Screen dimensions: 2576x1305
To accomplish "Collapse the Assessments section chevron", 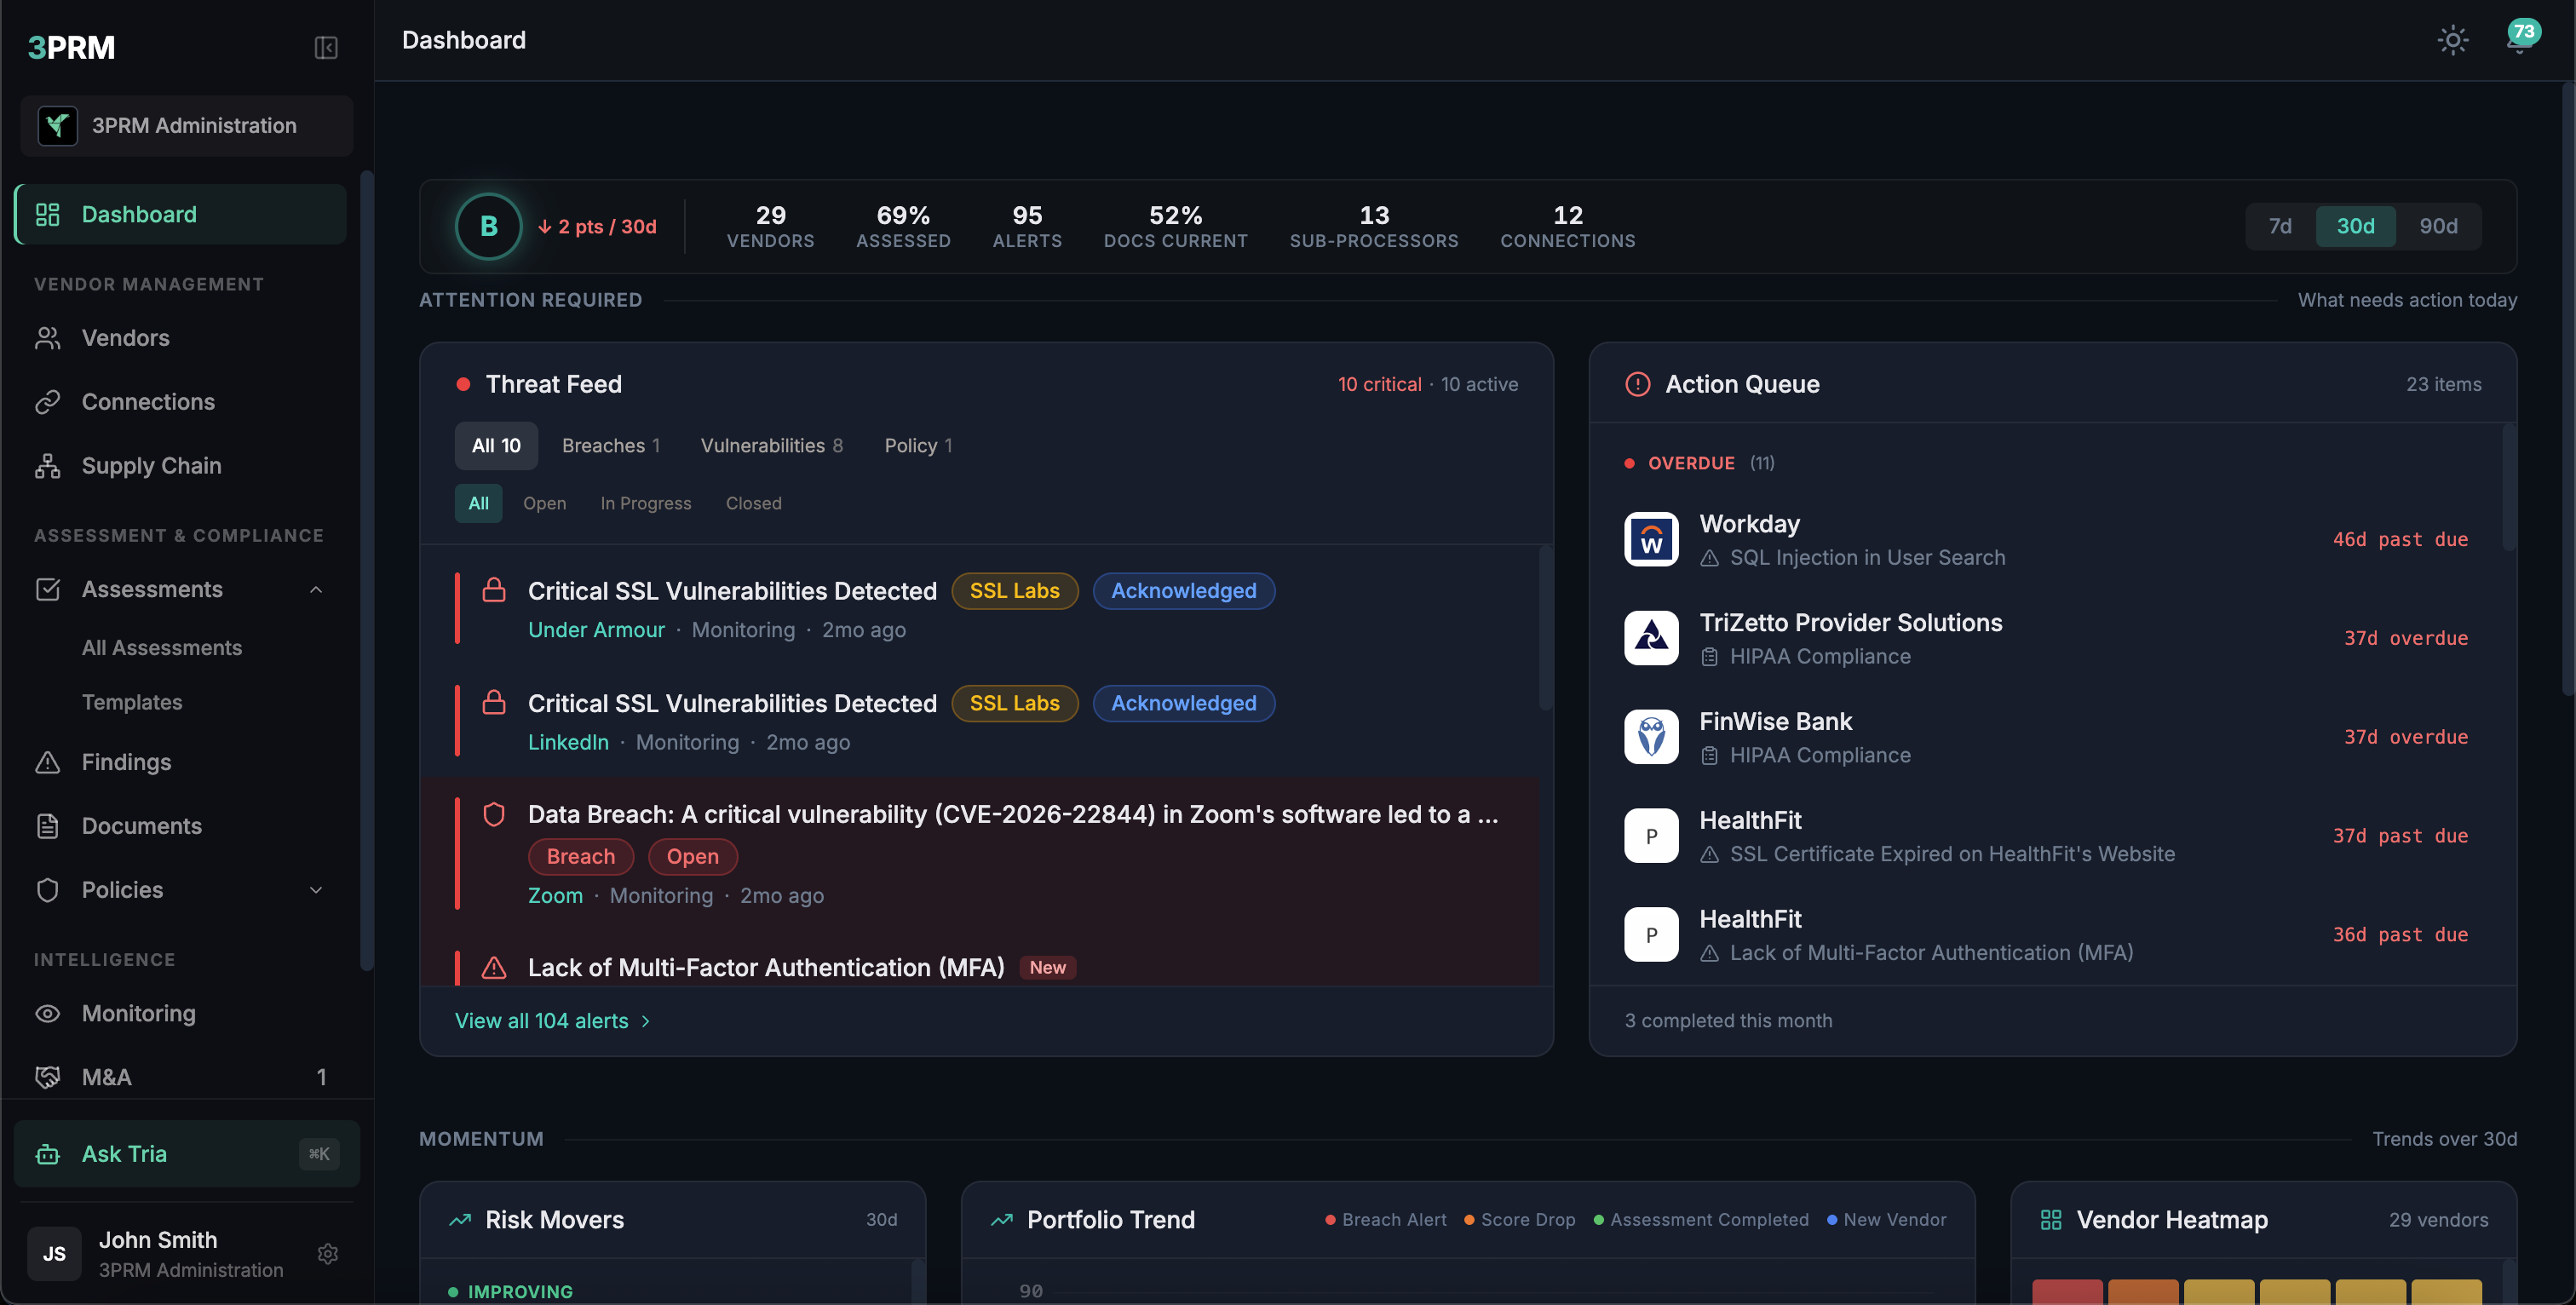I will (x=317, y=589).
